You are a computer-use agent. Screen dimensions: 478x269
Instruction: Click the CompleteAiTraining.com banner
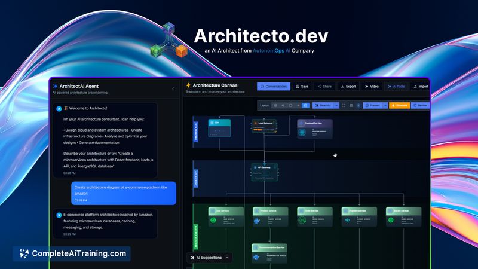click(x=72, y=253)
